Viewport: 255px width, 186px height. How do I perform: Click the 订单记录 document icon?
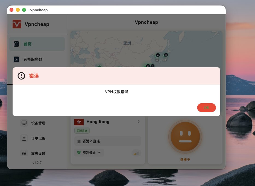click(x=24, y=138)
